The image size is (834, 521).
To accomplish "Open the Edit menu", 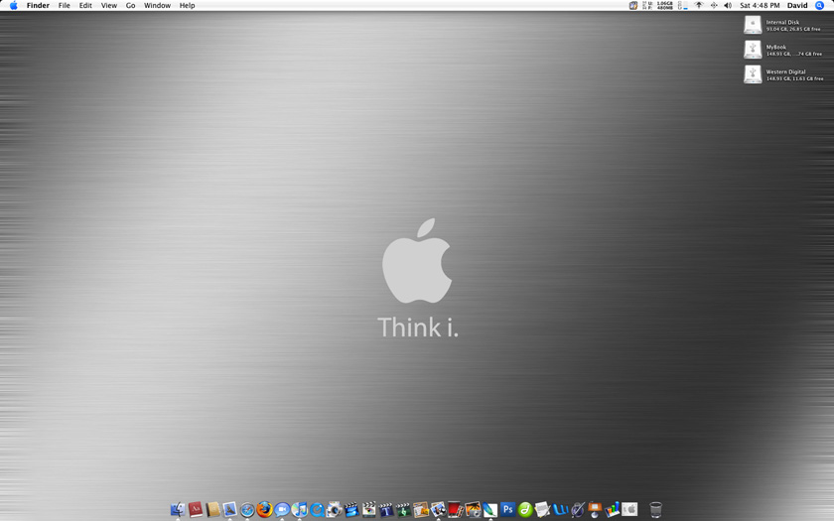I will 85,5.
